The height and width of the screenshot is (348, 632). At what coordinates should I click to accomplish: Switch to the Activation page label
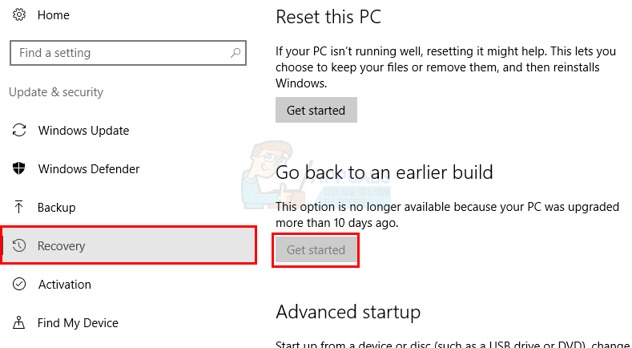[x=64, y=285]
